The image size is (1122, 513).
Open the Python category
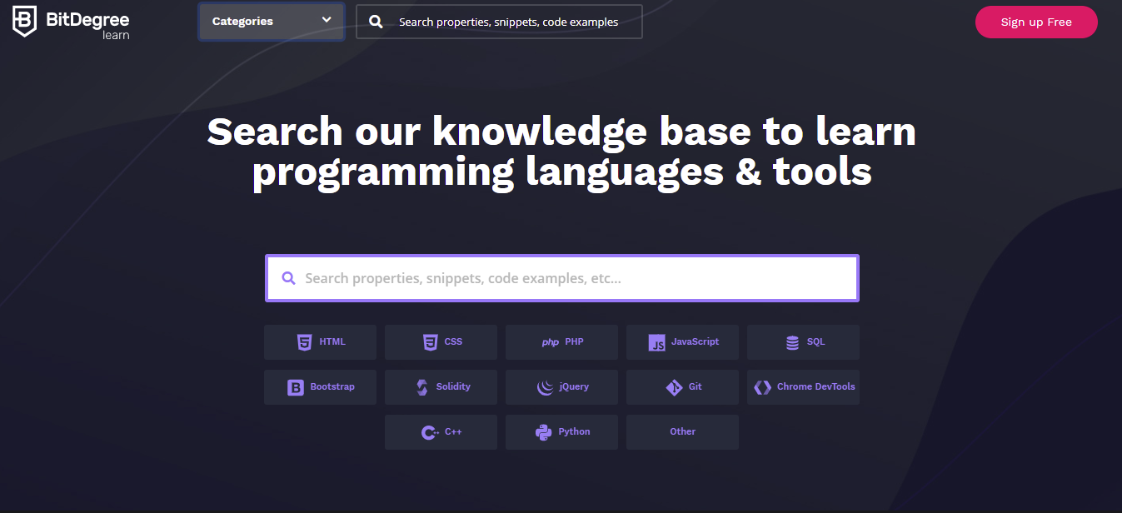[x=561, y=432]
